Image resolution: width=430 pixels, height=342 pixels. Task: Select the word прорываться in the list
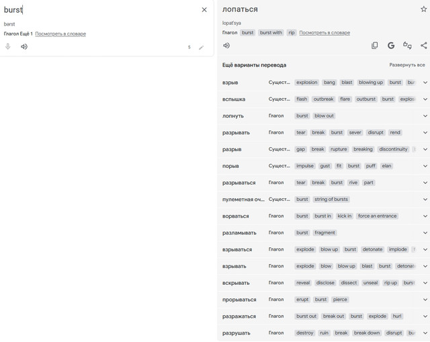click(x=239, y=300)
